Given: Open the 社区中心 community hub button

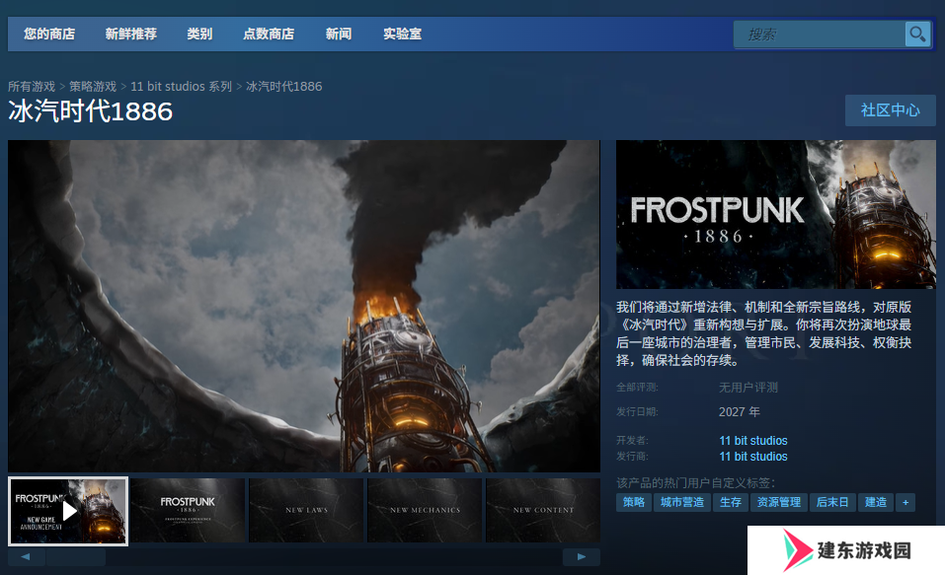Looking at the screenshot, I should 890,110.
